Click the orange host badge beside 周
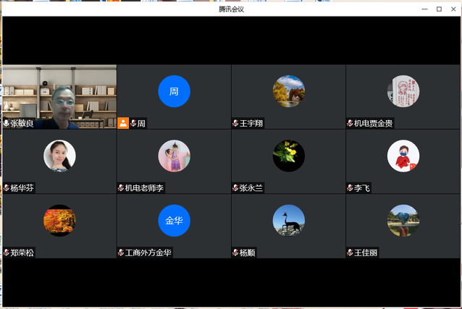Viewport: 462px width, 309px height. pyautogui.click(x=123, y=123)
